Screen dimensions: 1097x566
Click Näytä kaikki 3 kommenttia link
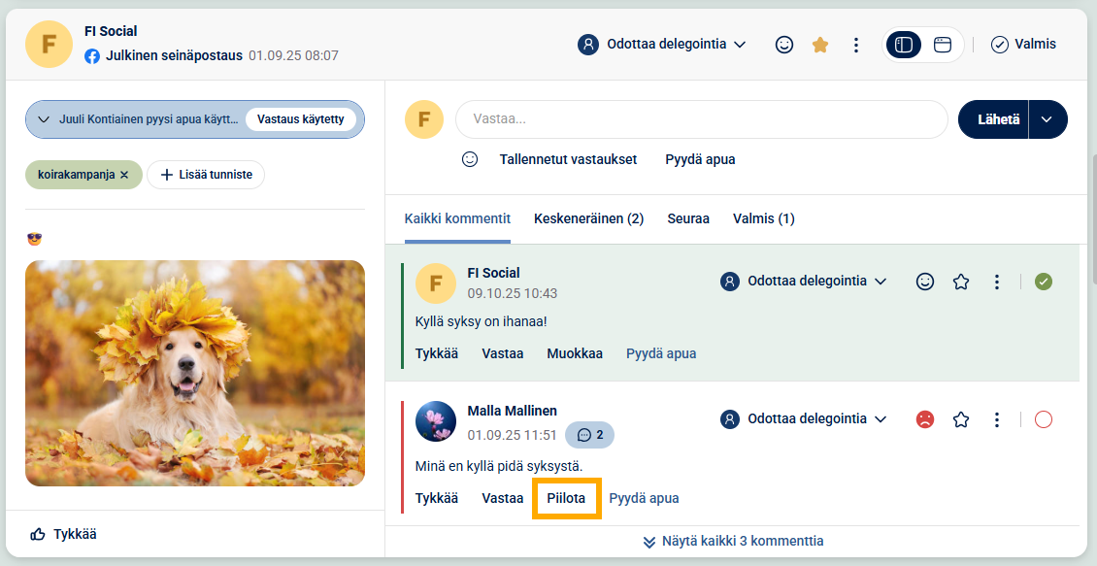[x=733, y=542]
